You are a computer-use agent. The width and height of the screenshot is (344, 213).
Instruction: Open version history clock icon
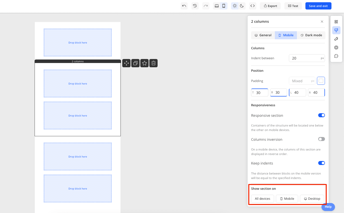click(x=195, y=6)
